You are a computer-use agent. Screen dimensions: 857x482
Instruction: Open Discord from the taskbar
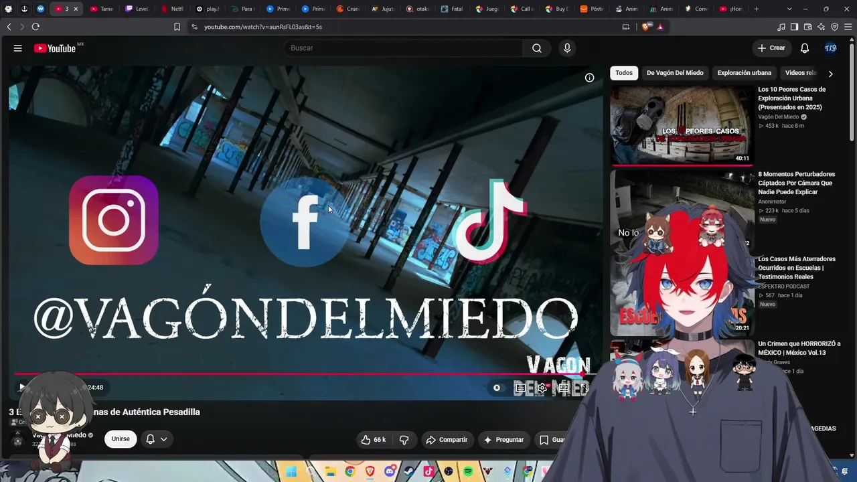coord(390,472)
